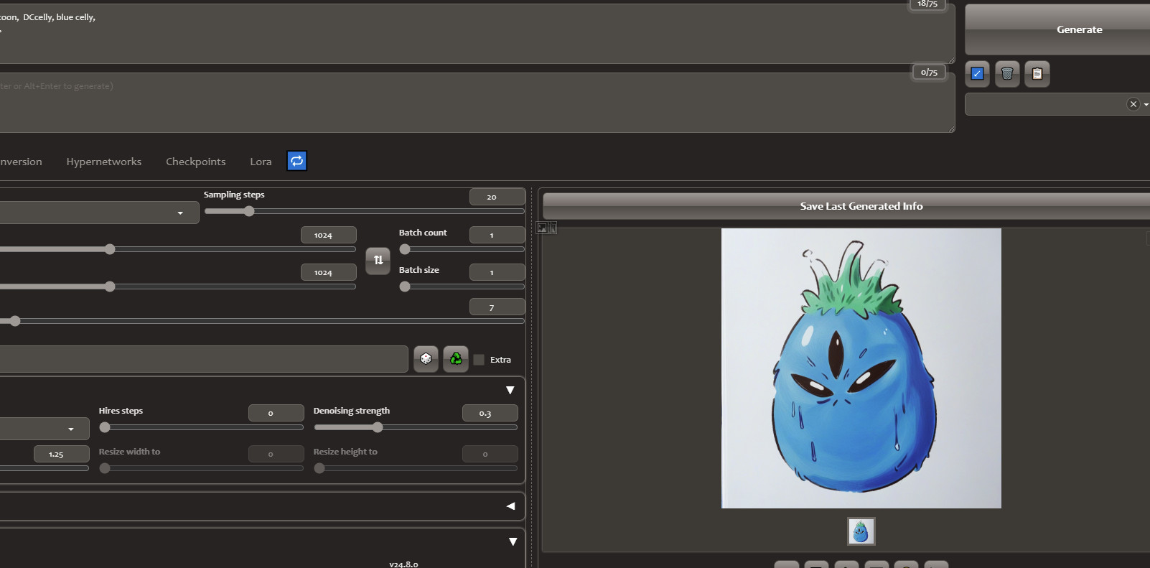Adjust the Batch count slider

[x=462, y=249]
